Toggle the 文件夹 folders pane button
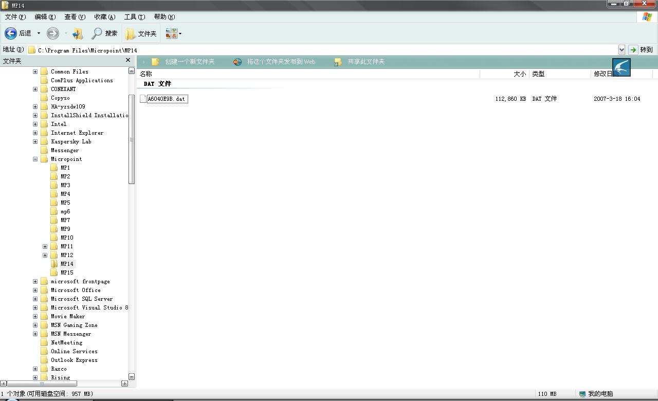 [x=141, y=33]
